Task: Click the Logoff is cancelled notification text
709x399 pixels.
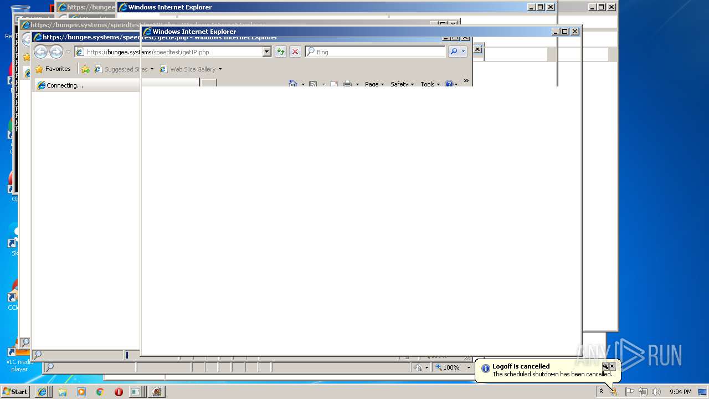Action: coord(521,366)
